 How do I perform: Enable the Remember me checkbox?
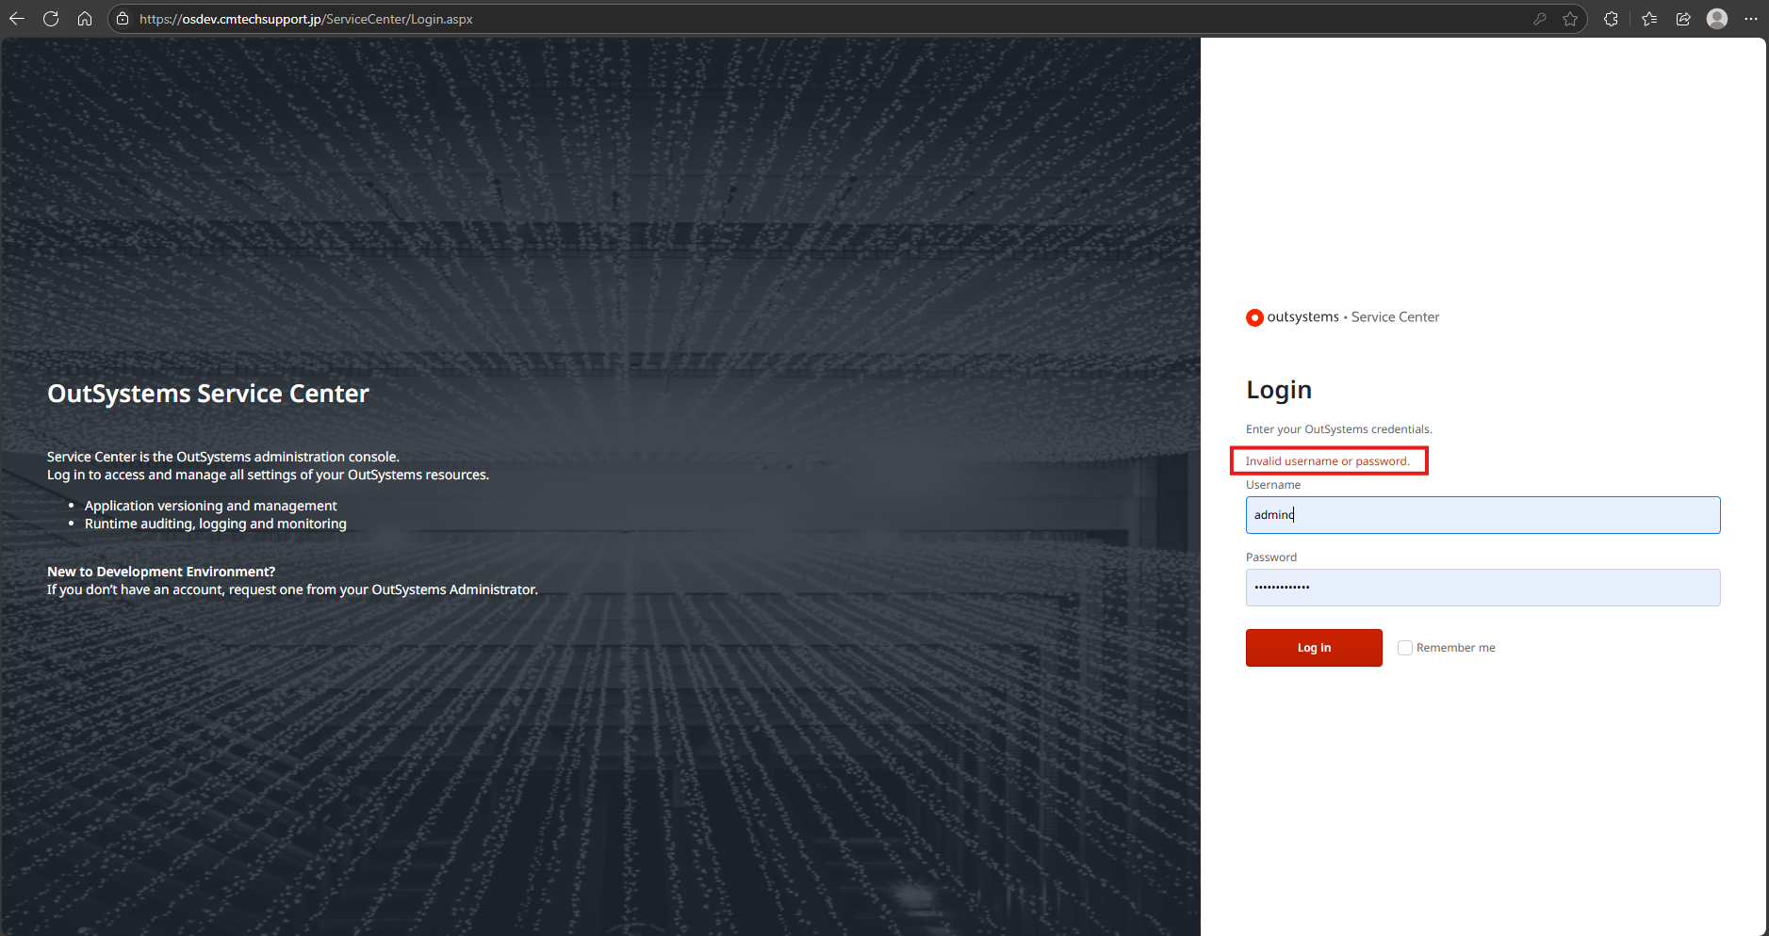tap(1405, 648)
